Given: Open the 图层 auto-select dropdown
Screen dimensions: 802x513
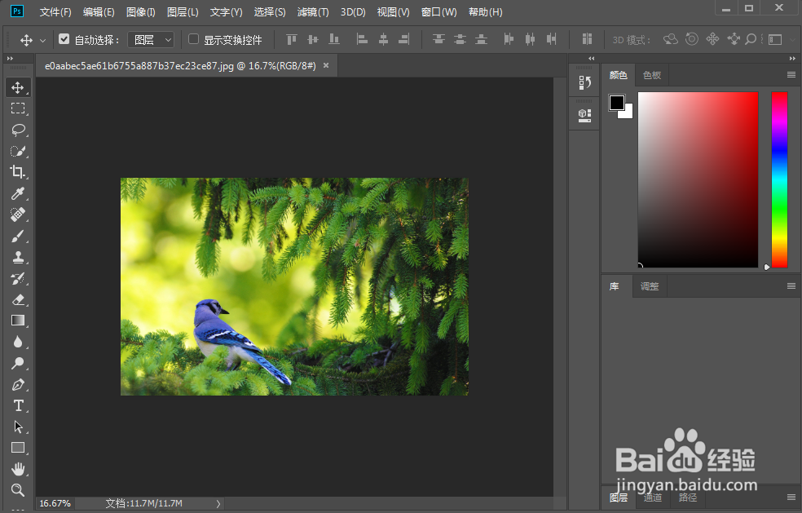Looking at the screenshot, I should click(x=151, y=39).
